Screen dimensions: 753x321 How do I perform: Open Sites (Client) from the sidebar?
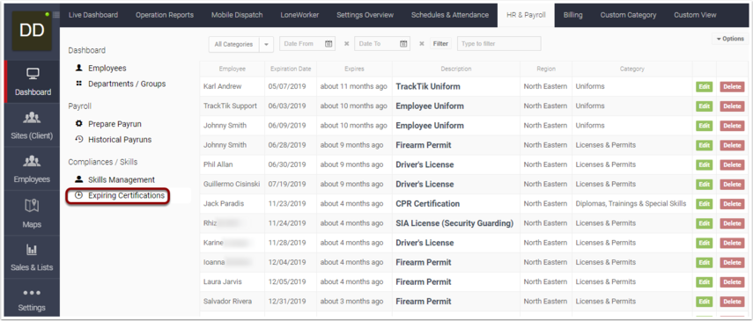32,125
